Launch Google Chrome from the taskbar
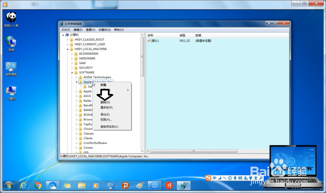The width and height of the screenshot is (326, 193). coord(38,186)
